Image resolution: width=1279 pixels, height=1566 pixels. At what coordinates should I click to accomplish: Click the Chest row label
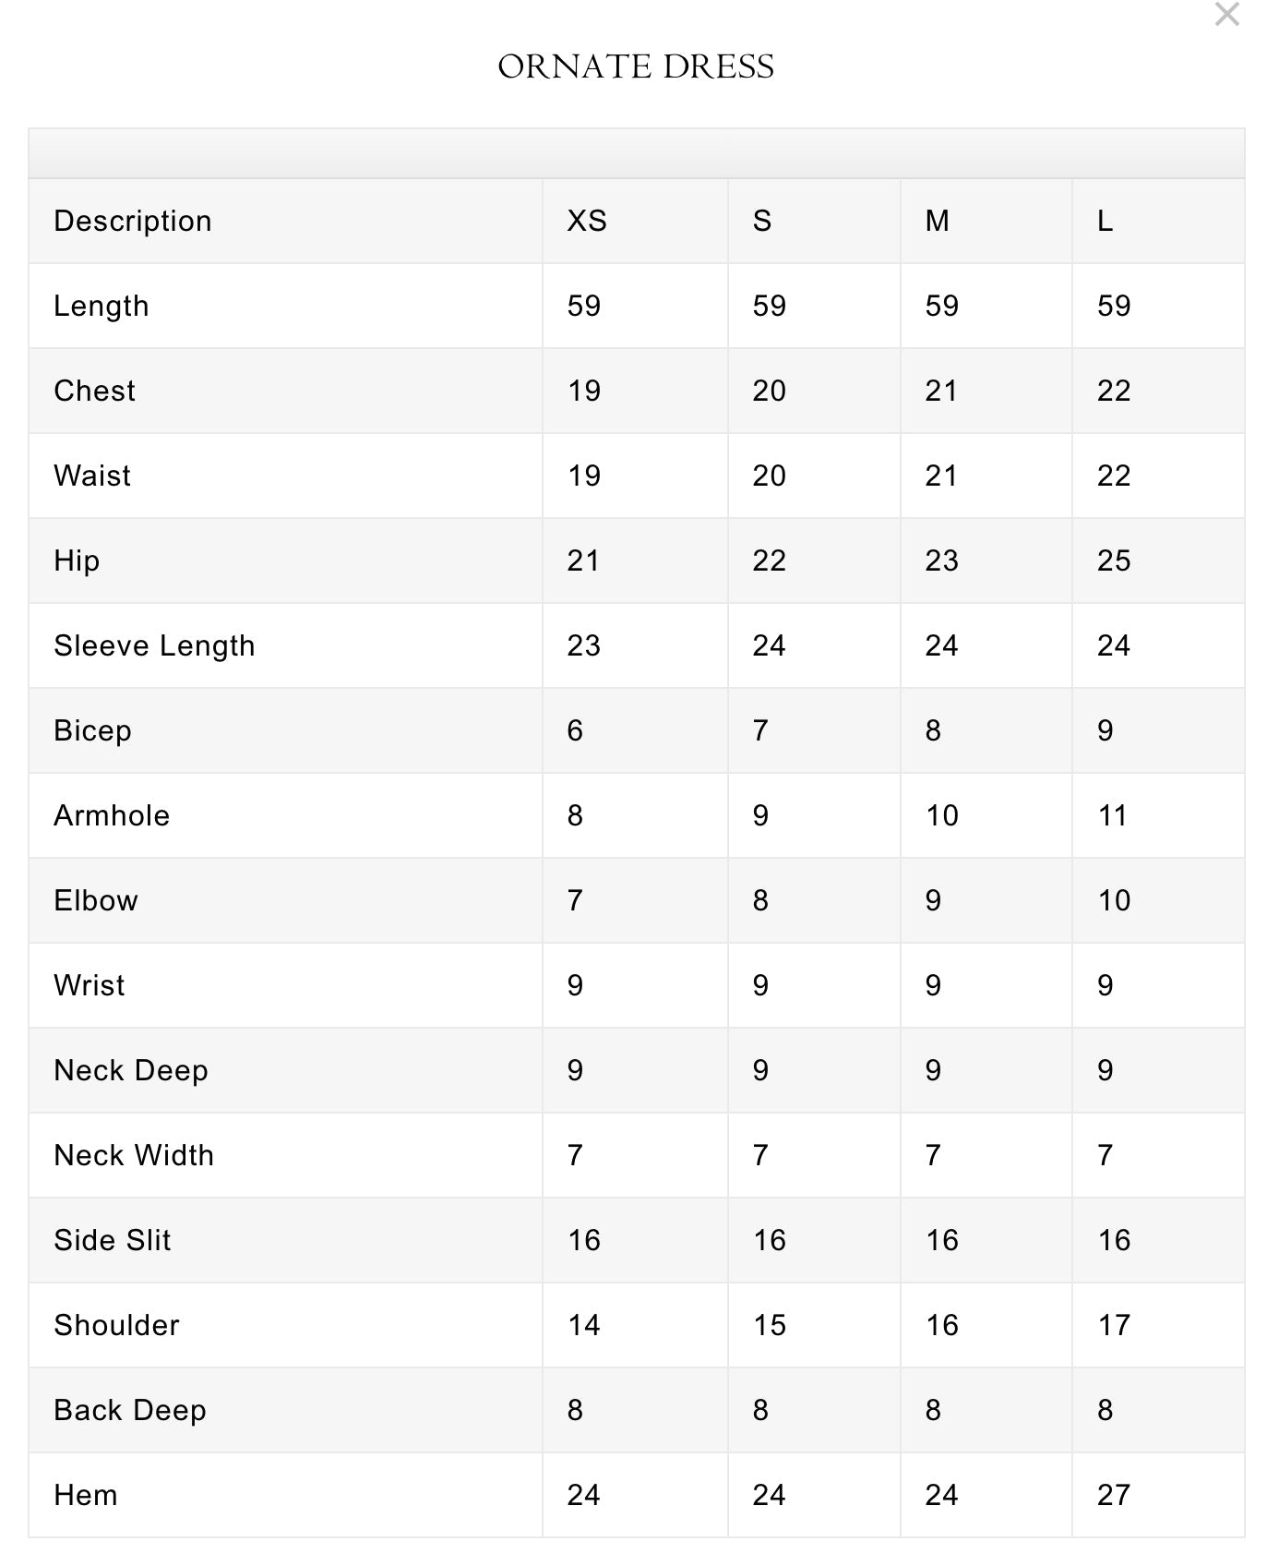tap(95, 391)
